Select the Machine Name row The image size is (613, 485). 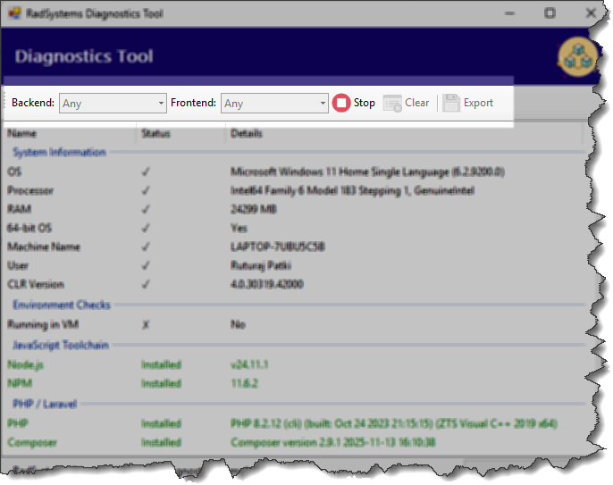point(44,247)
